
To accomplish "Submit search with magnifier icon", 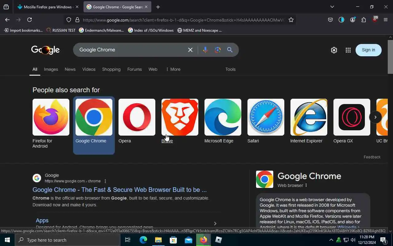I will (230, 50).
